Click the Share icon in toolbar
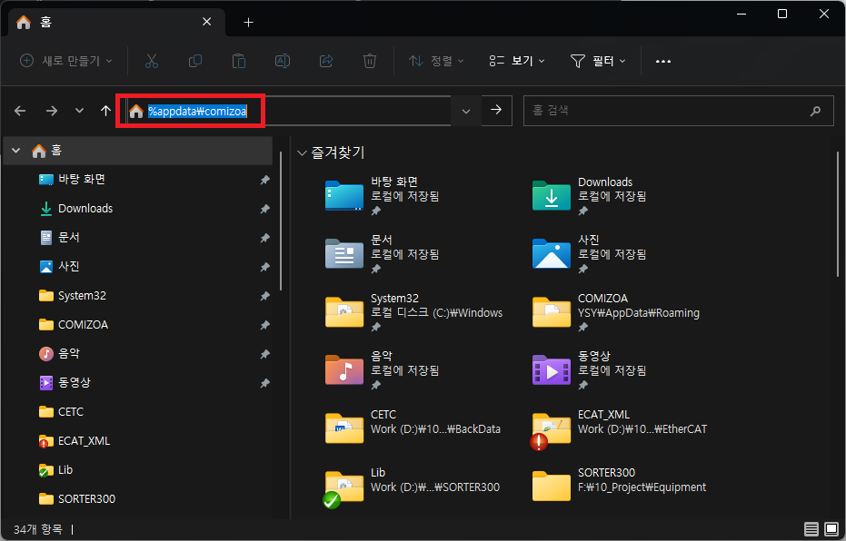 coord(326,61)
